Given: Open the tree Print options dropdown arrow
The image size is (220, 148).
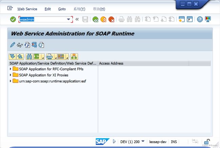Looking at the screenshot, I should pos(56,57).
